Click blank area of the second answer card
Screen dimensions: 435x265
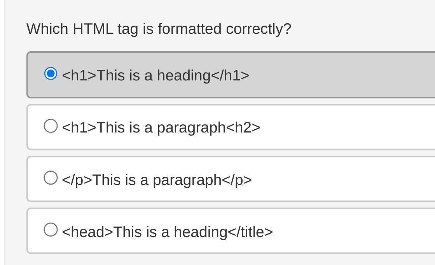click(x=347, y=127)
